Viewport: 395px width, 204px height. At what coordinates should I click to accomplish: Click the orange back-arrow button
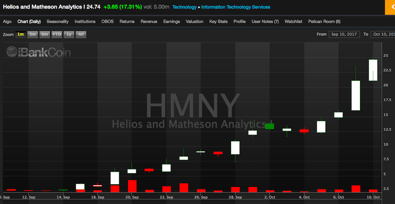[x=390, y=7]
